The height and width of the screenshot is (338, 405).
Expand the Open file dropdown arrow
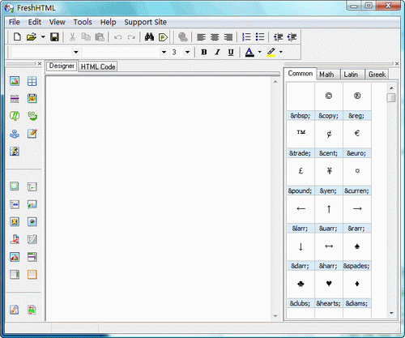(x=43, y=37)
